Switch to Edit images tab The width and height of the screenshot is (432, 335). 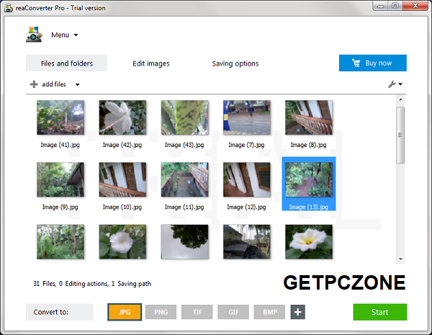coord(151,63)
